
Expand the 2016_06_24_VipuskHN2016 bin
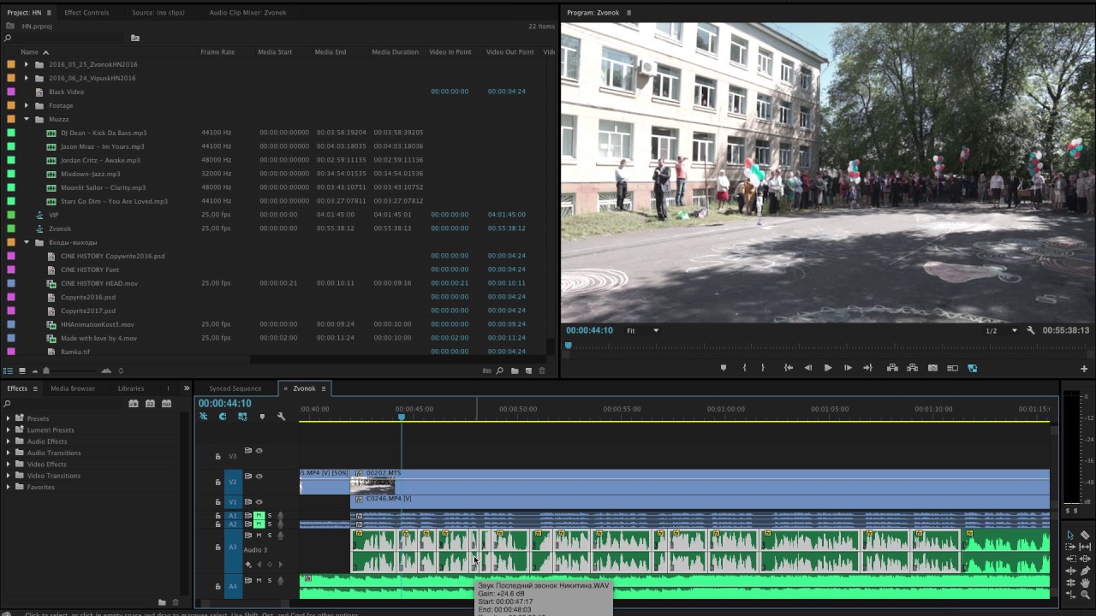[x=26, y=78]
